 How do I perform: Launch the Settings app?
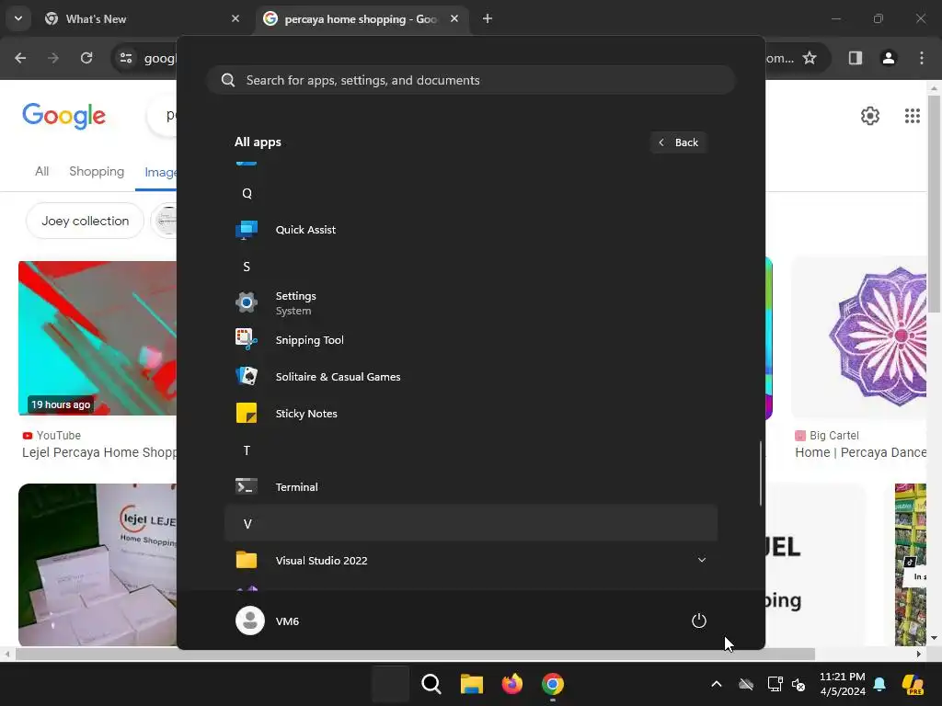coord(471,302)
